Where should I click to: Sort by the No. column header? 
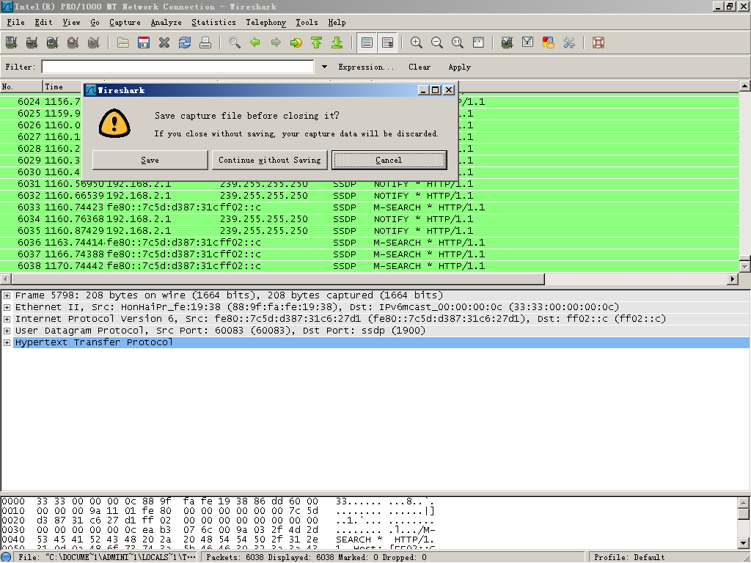tap(21, 87)
